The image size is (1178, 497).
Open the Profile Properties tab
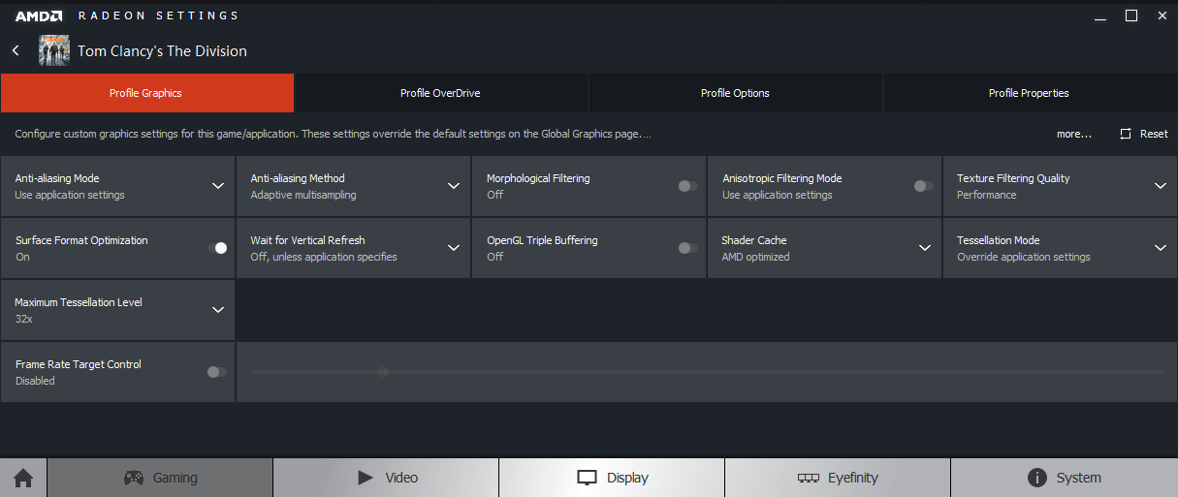[x=1030, y=93]
